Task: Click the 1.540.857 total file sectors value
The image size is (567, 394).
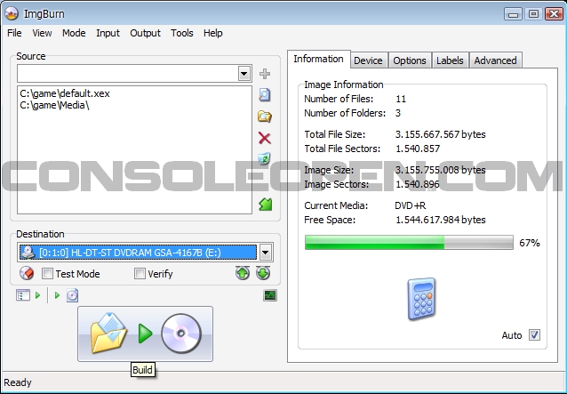Action: point(418,149)
